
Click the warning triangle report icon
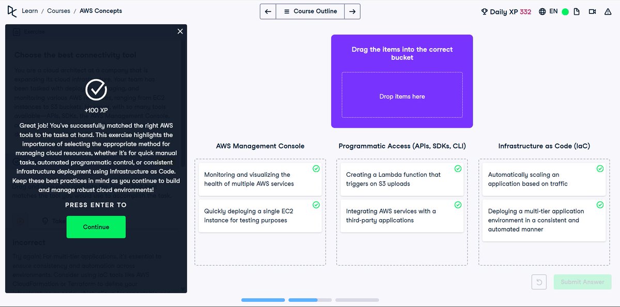tap(608, 11)
